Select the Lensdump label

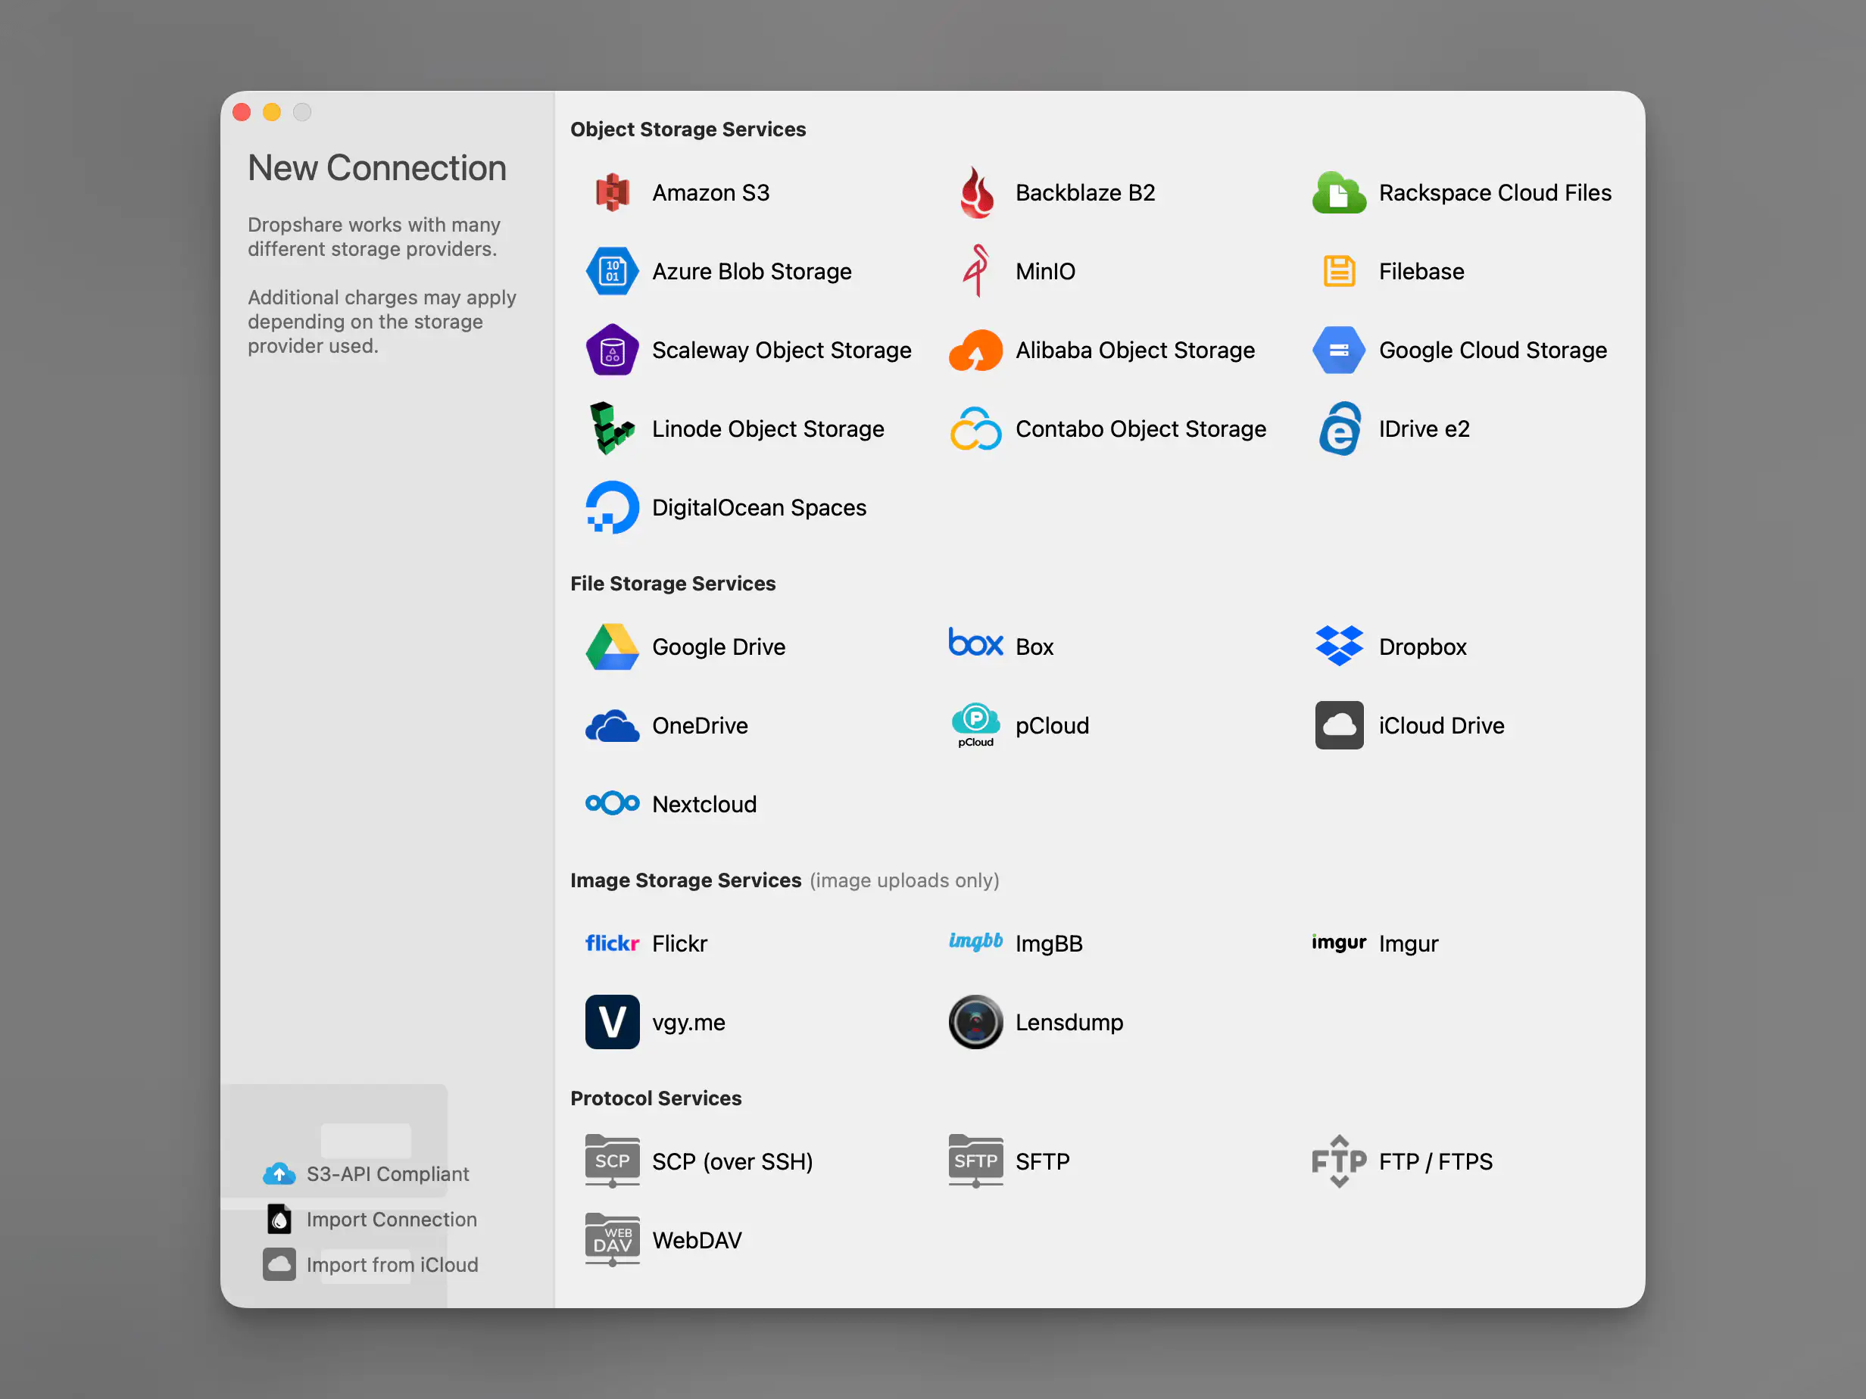pos(1069,1022)
